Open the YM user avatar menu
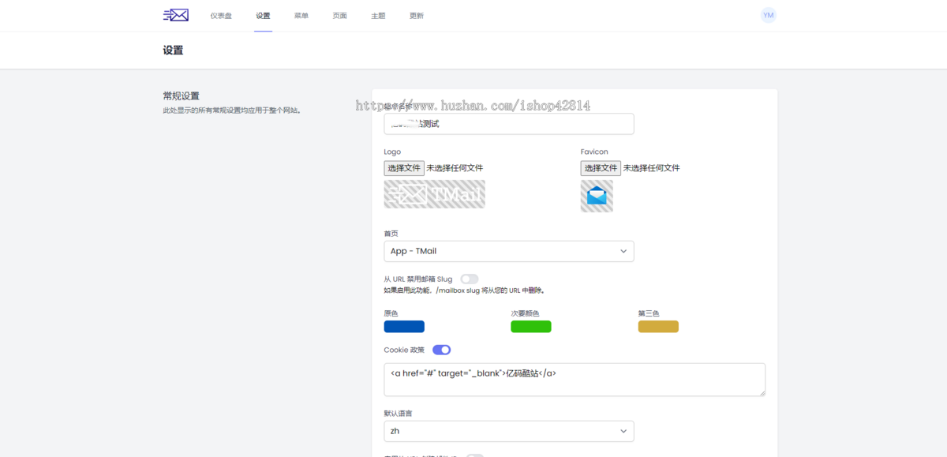The width and height of the screenshot is (947, 457). [x=768, y=15]
